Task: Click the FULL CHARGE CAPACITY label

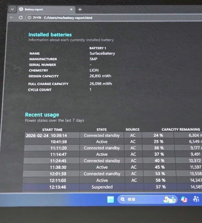Action: tap(48, 84)
